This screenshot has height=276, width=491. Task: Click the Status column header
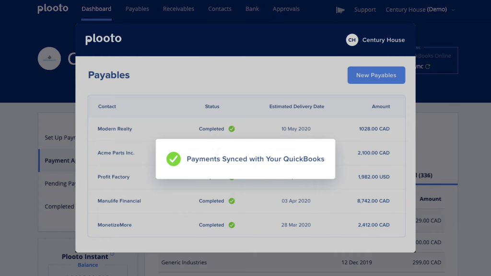[x=212, y=106]
